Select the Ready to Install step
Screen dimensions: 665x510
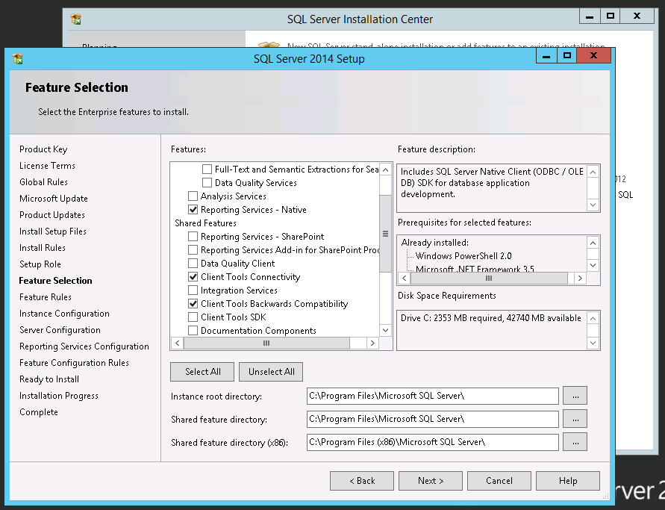[49, 379]
